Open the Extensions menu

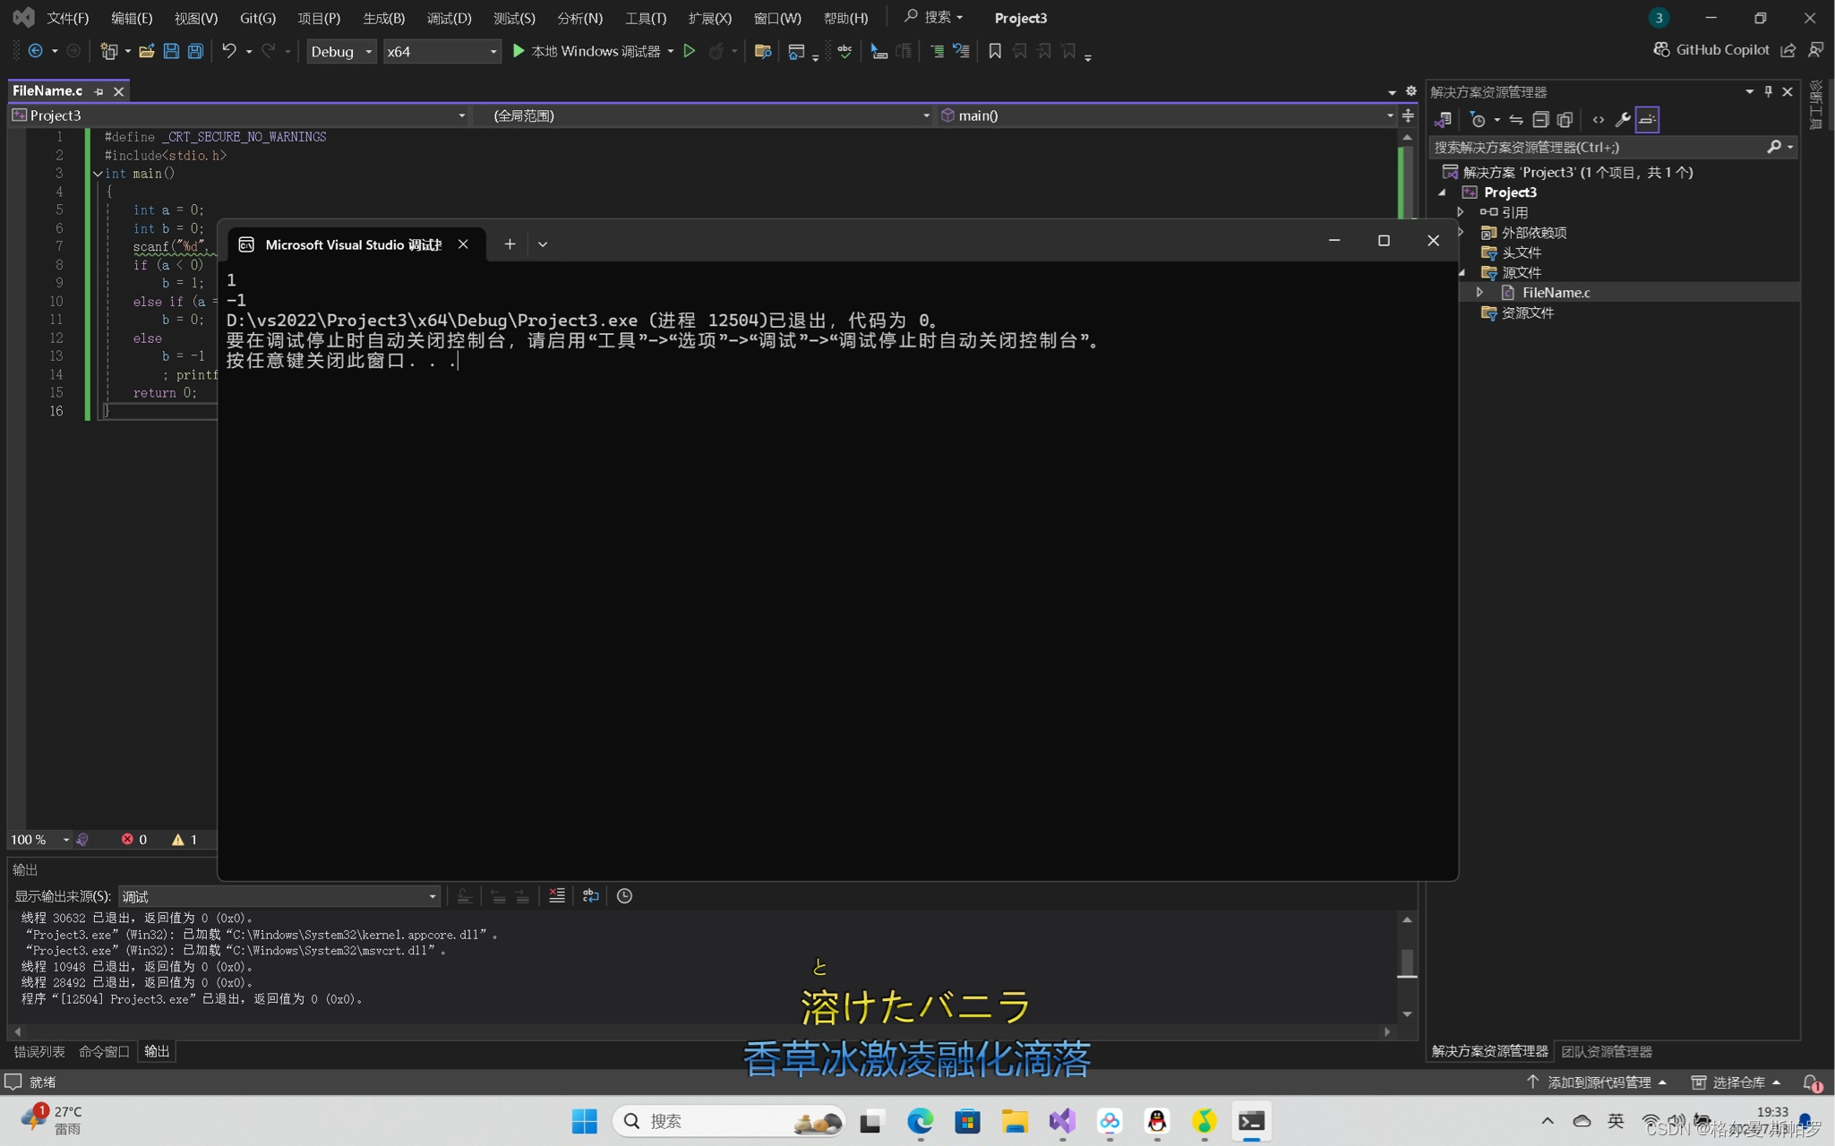(x=710, y=18)
